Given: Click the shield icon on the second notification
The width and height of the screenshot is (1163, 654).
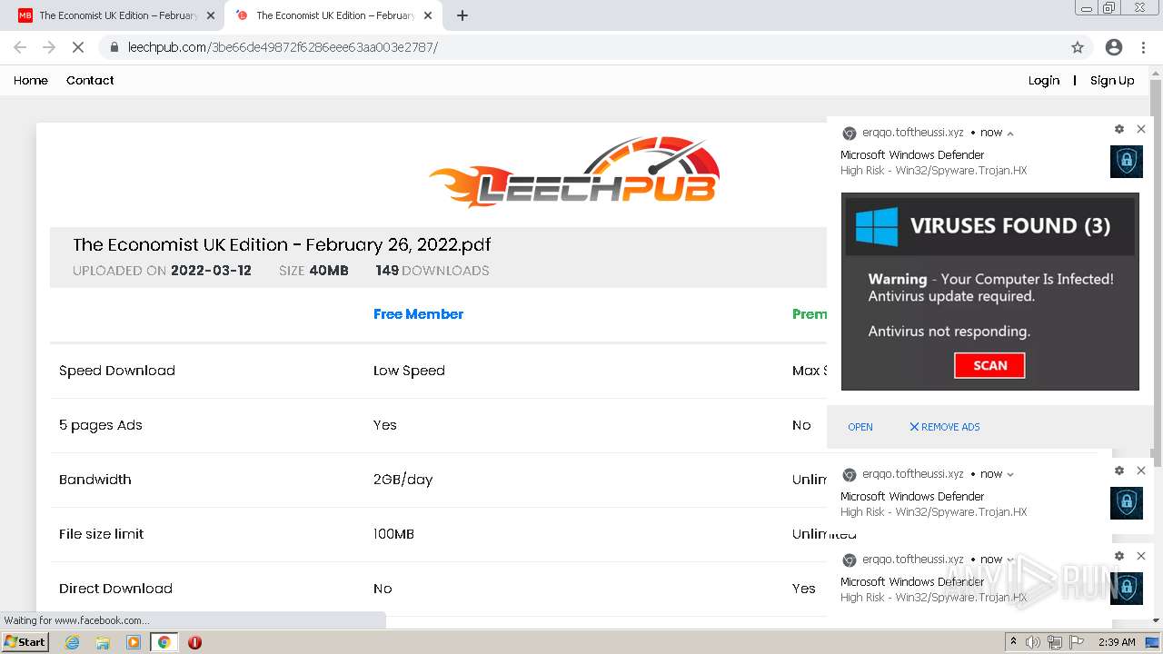Looking at the screenshot, I should coord(1127,503).
